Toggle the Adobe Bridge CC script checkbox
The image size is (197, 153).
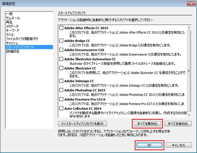[61, 41]
